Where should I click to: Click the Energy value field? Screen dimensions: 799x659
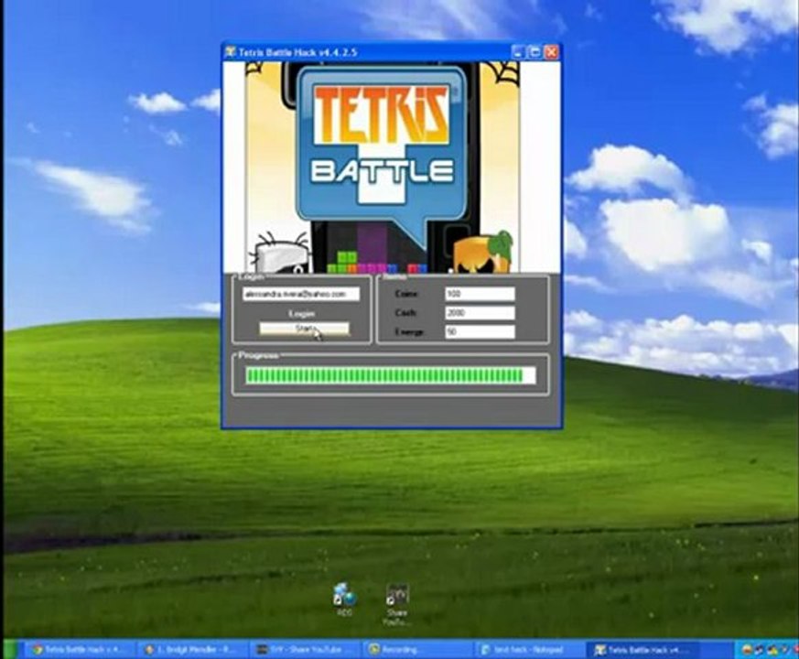tap(480, 332)
